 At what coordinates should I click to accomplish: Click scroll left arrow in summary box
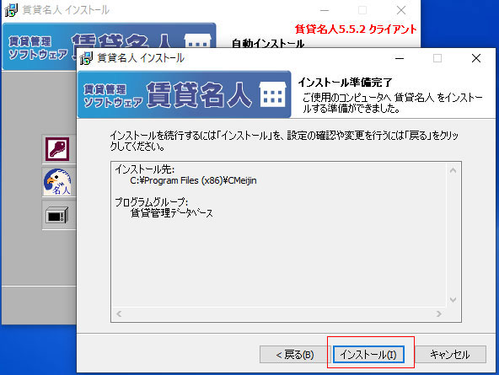(119, 314)
